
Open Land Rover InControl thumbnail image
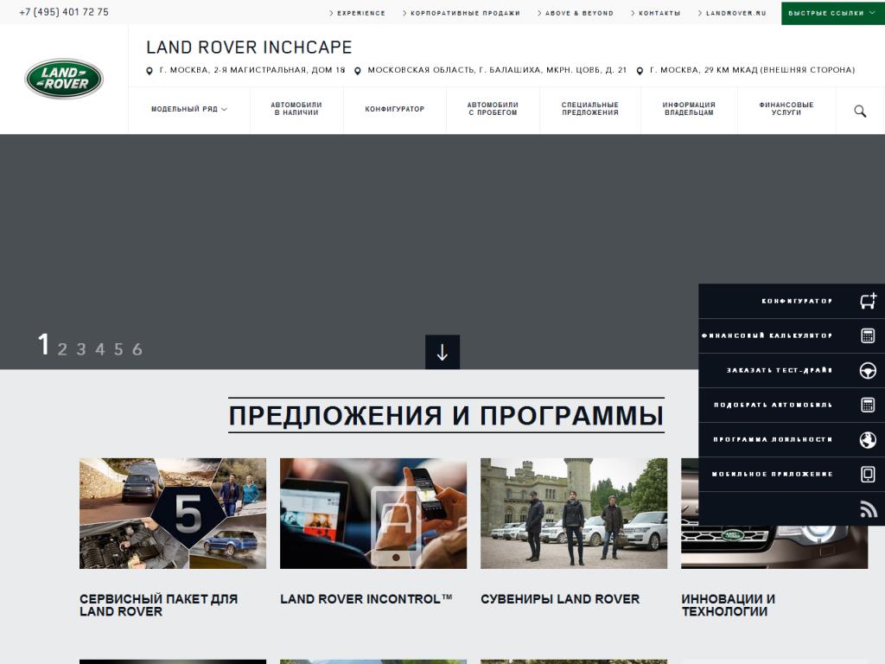[x=373, y=514]
